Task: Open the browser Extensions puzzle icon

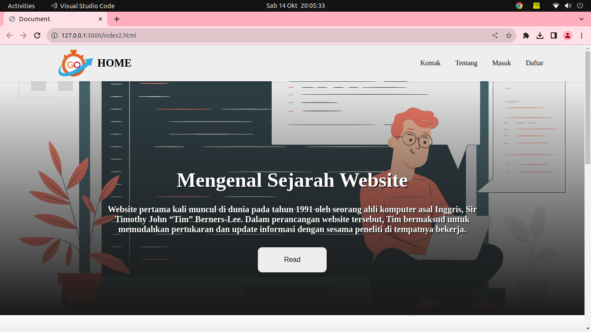Action: tap(526, 35)
